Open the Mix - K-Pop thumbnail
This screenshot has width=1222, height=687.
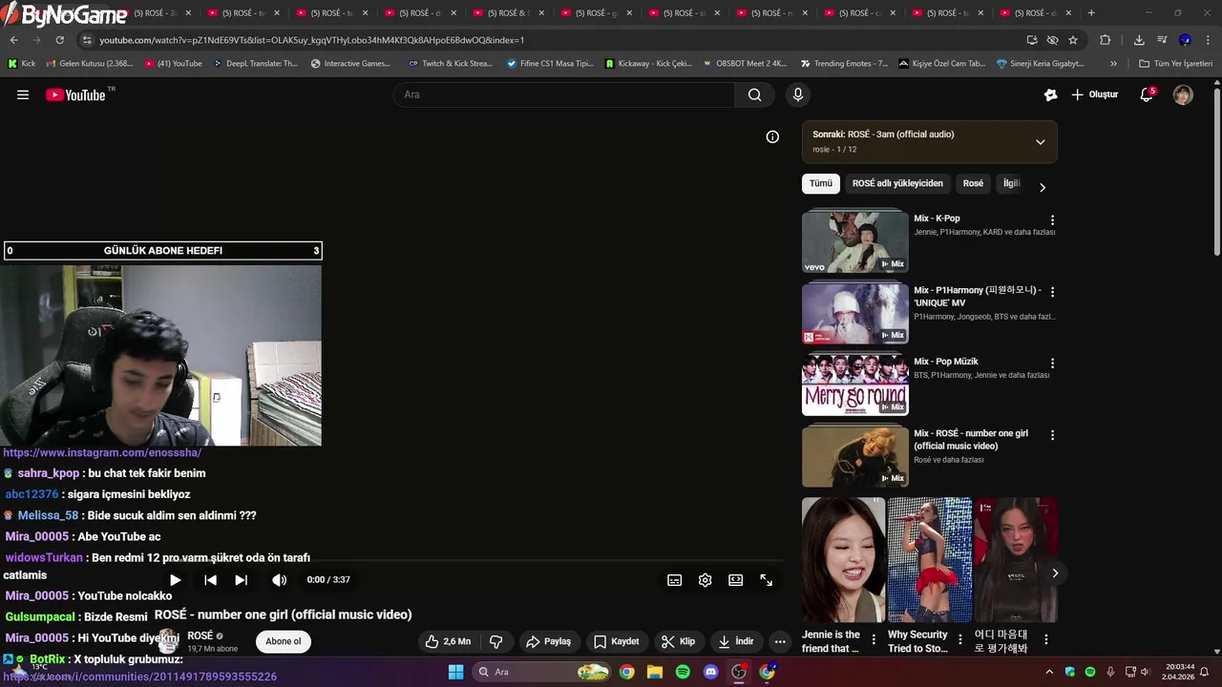coord(854,241)
